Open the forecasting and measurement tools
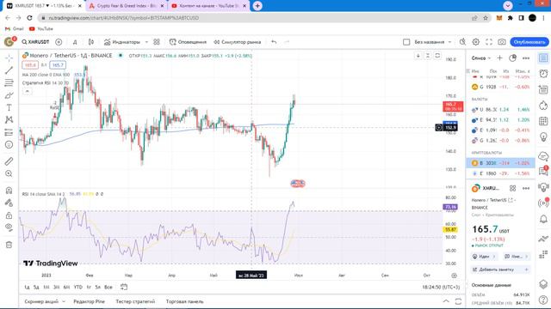This screenshot has width=551, height=309. [x=9, y=132]
